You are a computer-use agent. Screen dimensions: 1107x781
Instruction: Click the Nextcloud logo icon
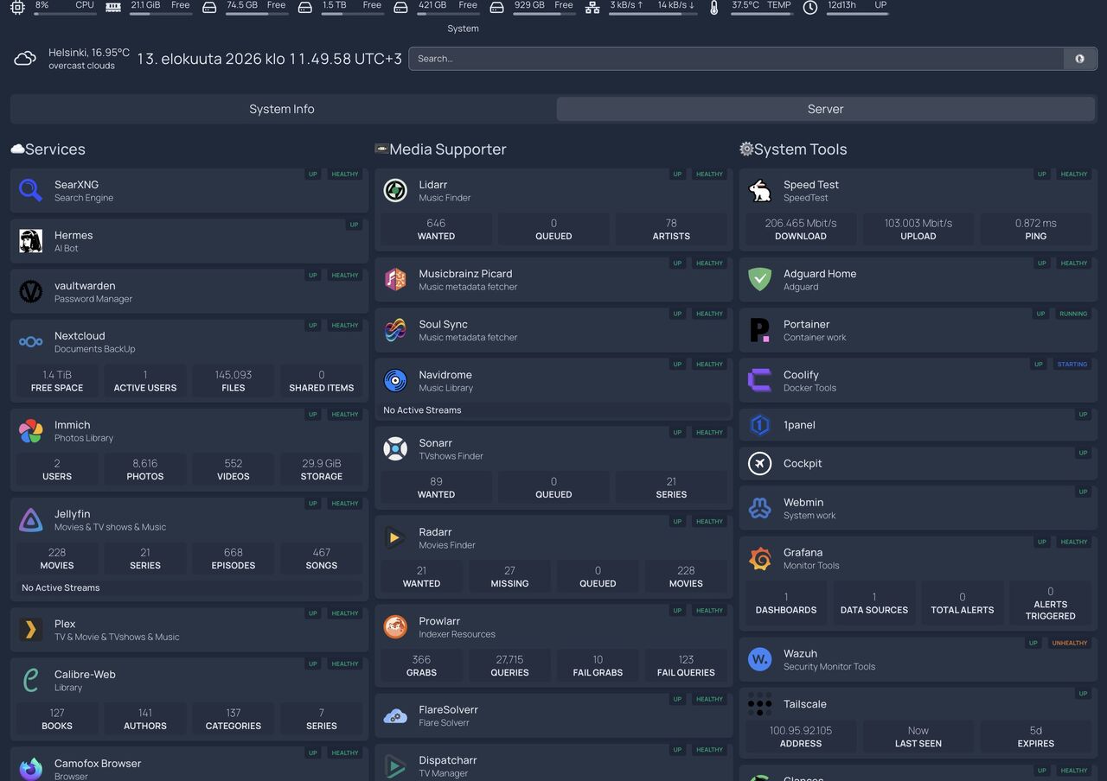pos(30,342)
